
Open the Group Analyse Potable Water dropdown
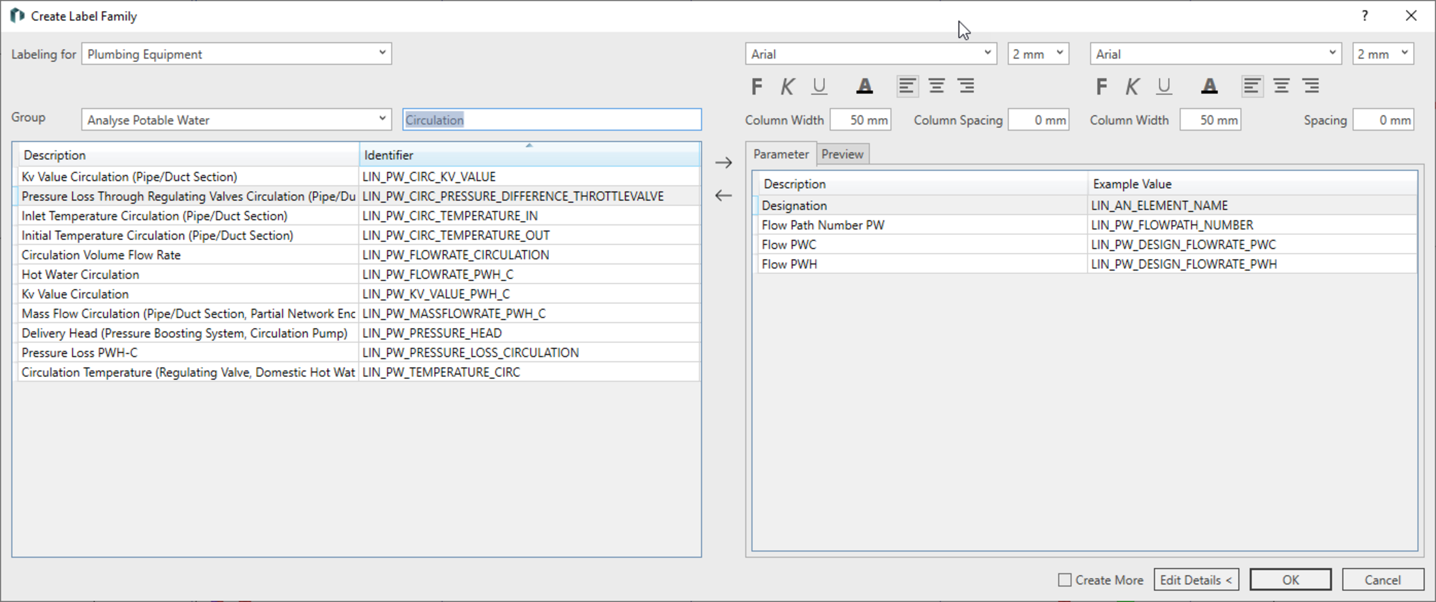click(236, 119)
